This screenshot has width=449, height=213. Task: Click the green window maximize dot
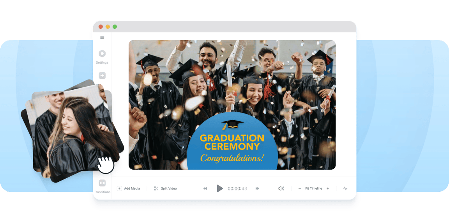115,27
